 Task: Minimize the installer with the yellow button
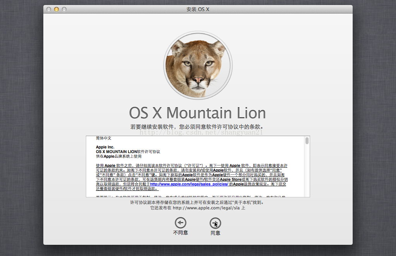click(x=56, y=9)
